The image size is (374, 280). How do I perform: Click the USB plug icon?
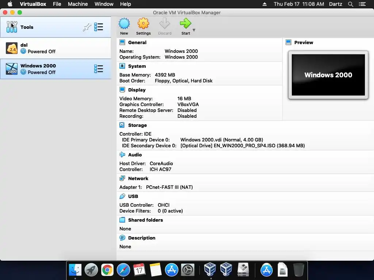pos(122,196)
